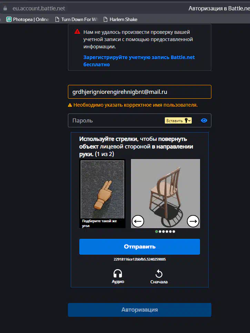Click the key icon in password field
Image resolution: width=250 pixels, height=333 pixels.
[186, 120]
